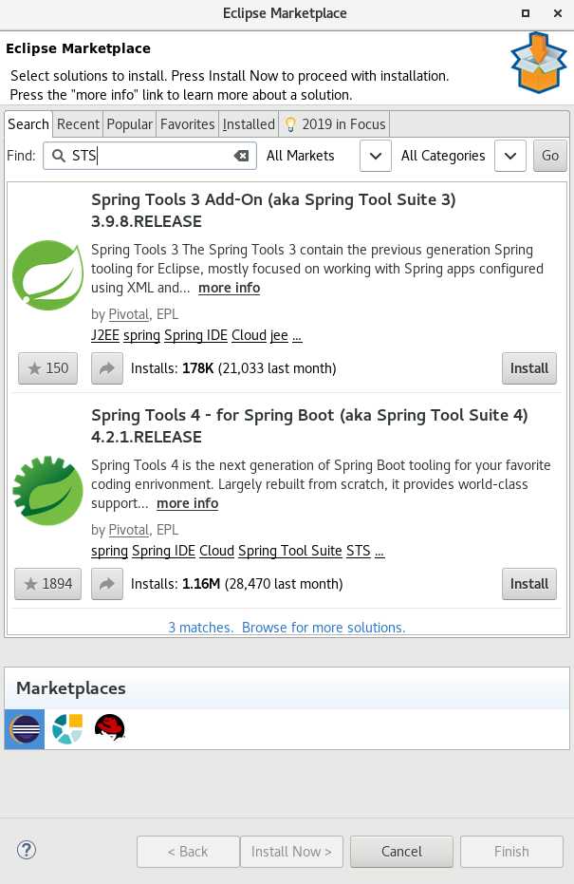Click the Spring Tools 3 Add-On title
Viewport: 574px width, 884px height.
tap(273, 210)
